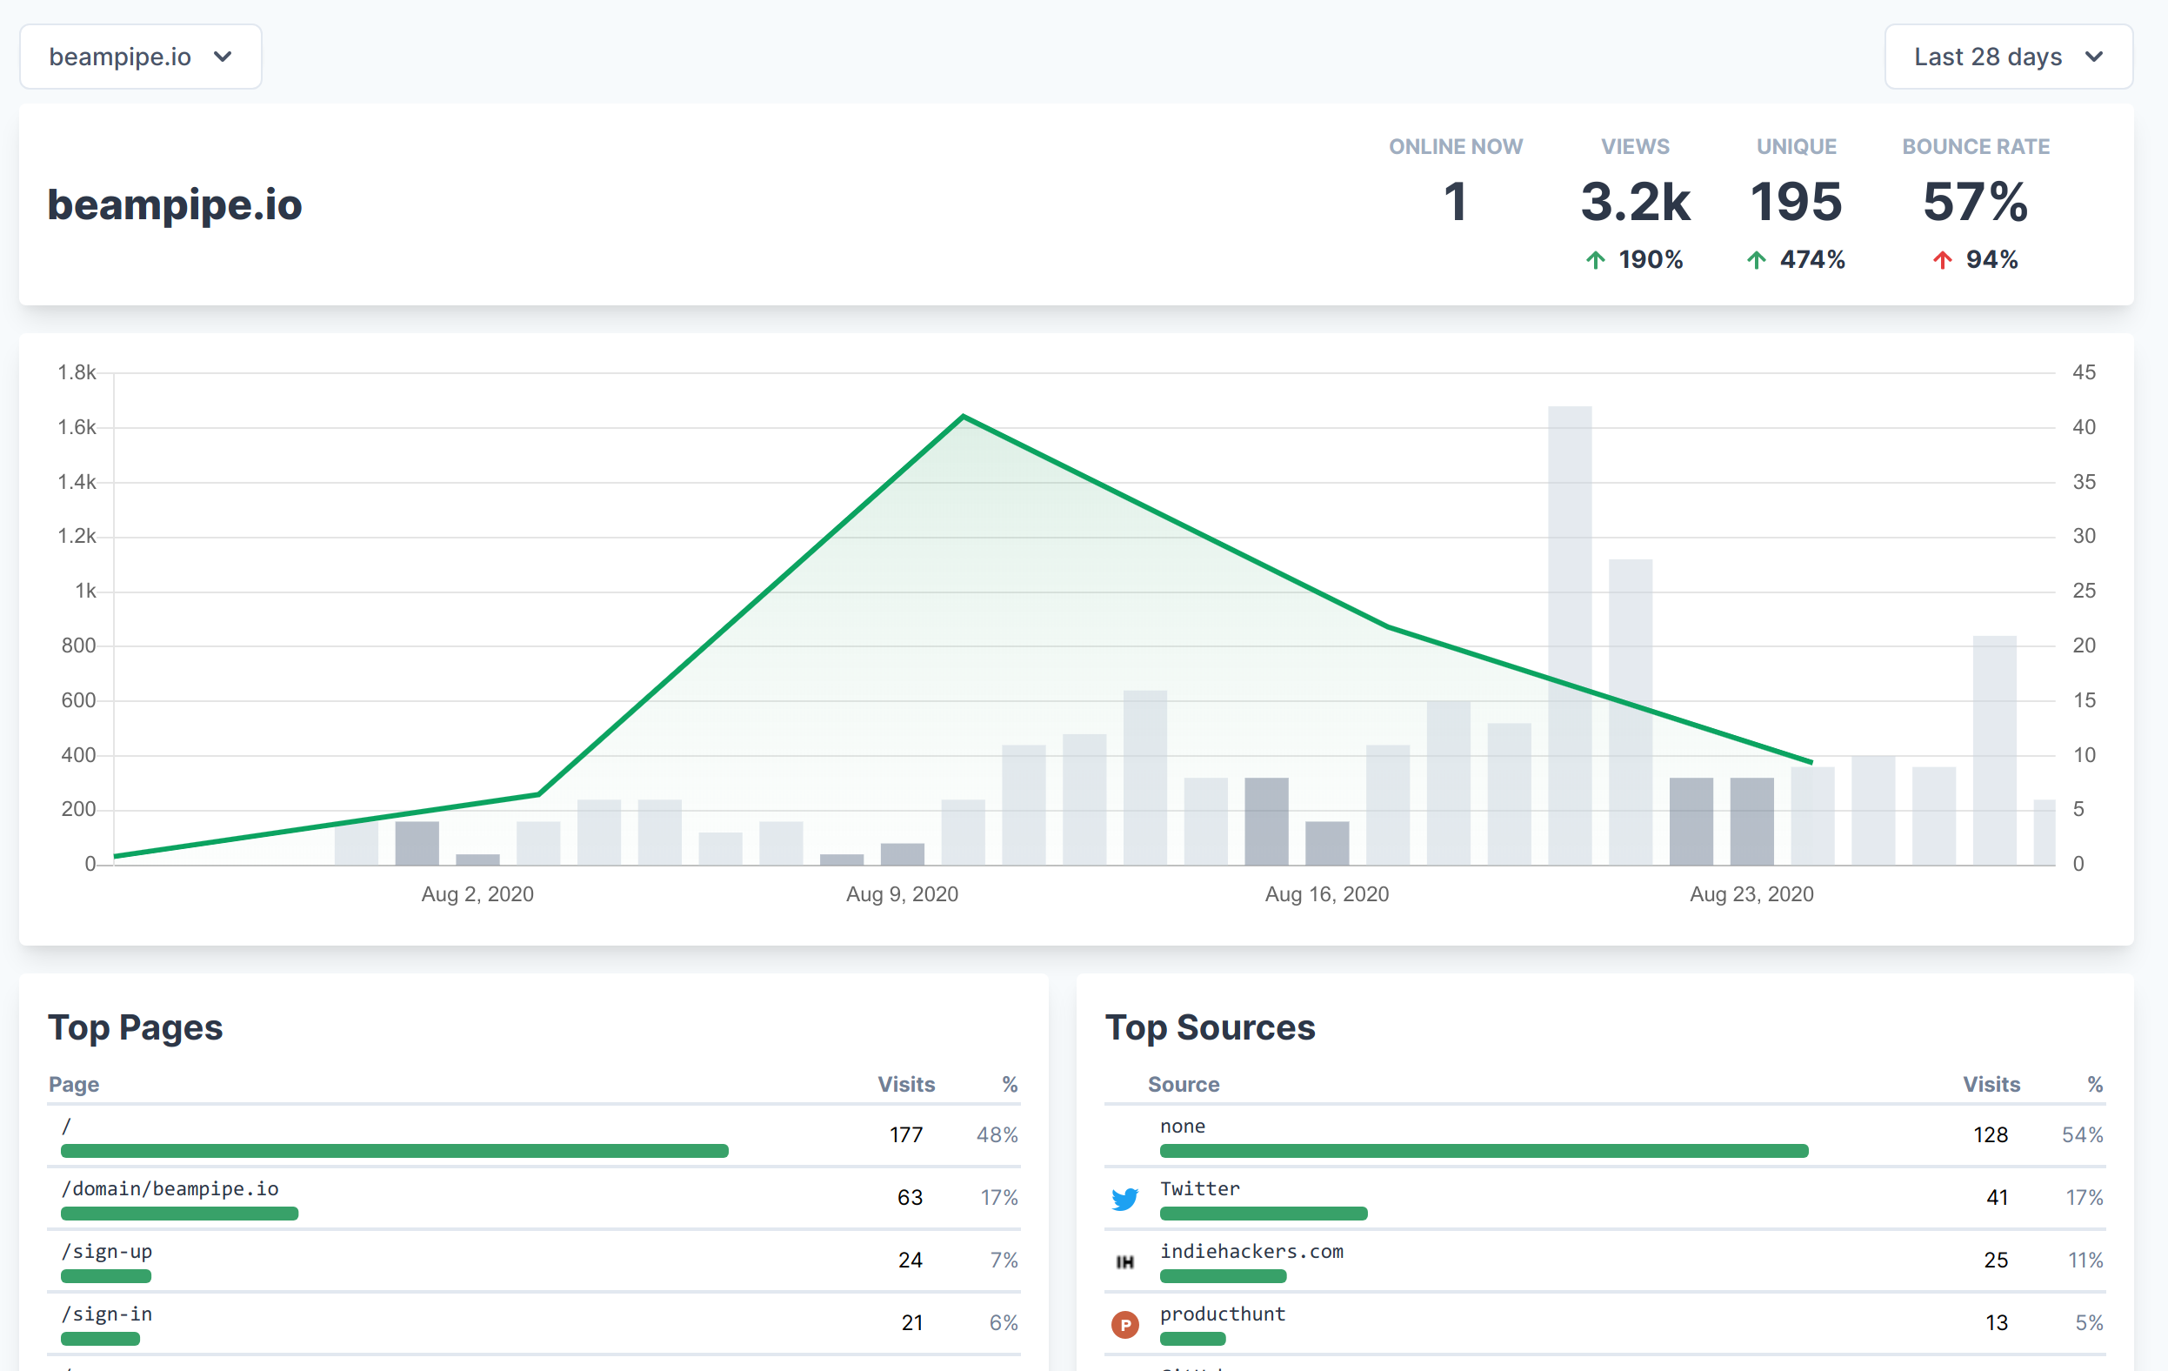Viewport: 2168px width, 1371px height.
Task: Click the green arrow beside 474%
Action: 1756,260
